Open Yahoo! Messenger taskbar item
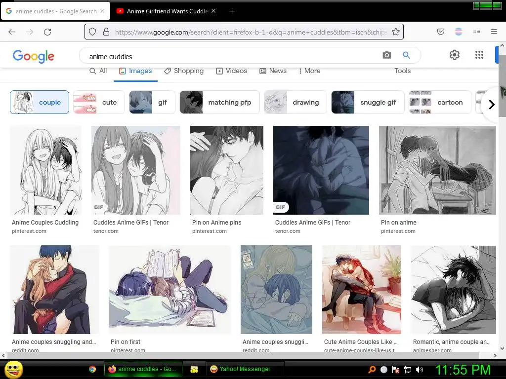The height and width of the screenshot is (379, 506). 244,369
